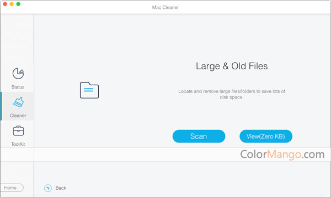
Task: Select the Cleaner broom icon
Action: 19,102
